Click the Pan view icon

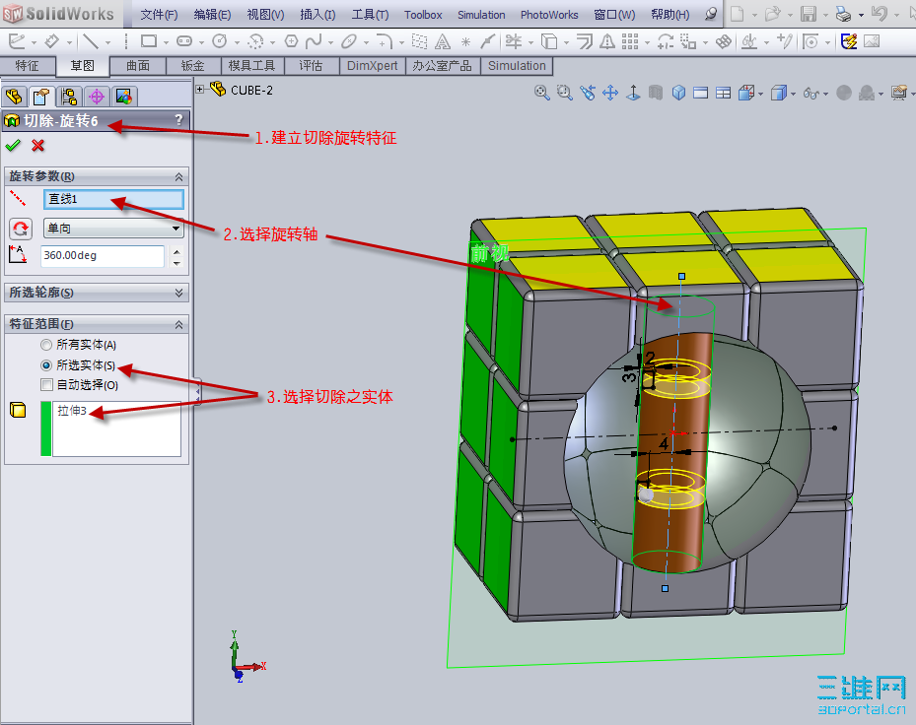point(610,93)
